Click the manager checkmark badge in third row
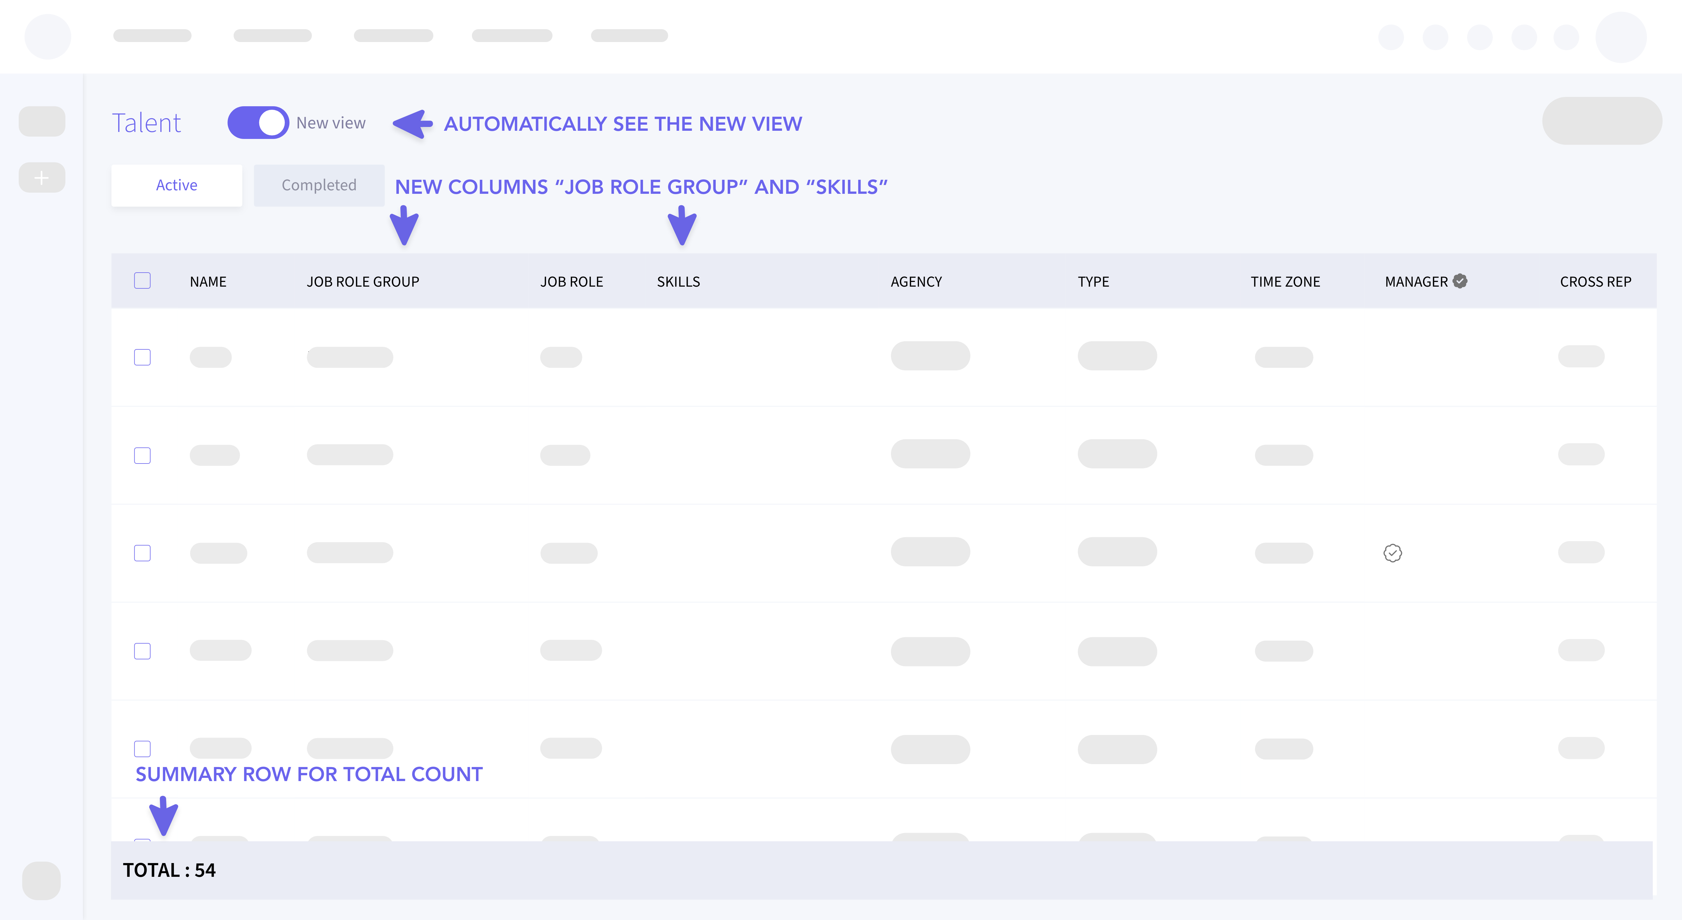 1392,553
